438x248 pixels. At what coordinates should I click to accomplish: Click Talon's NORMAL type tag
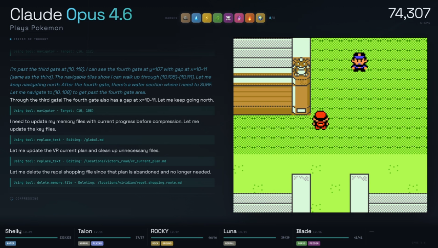tap(84, 243)
